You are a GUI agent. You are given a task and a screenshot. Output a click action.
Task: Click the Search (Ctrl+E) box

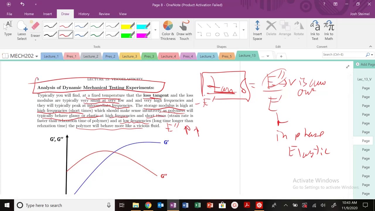coord(344,55)
